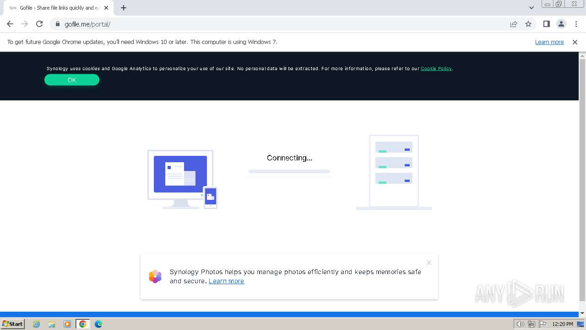Share this page icon in address bar
The image size is (586, 330).
click(514, 24)
